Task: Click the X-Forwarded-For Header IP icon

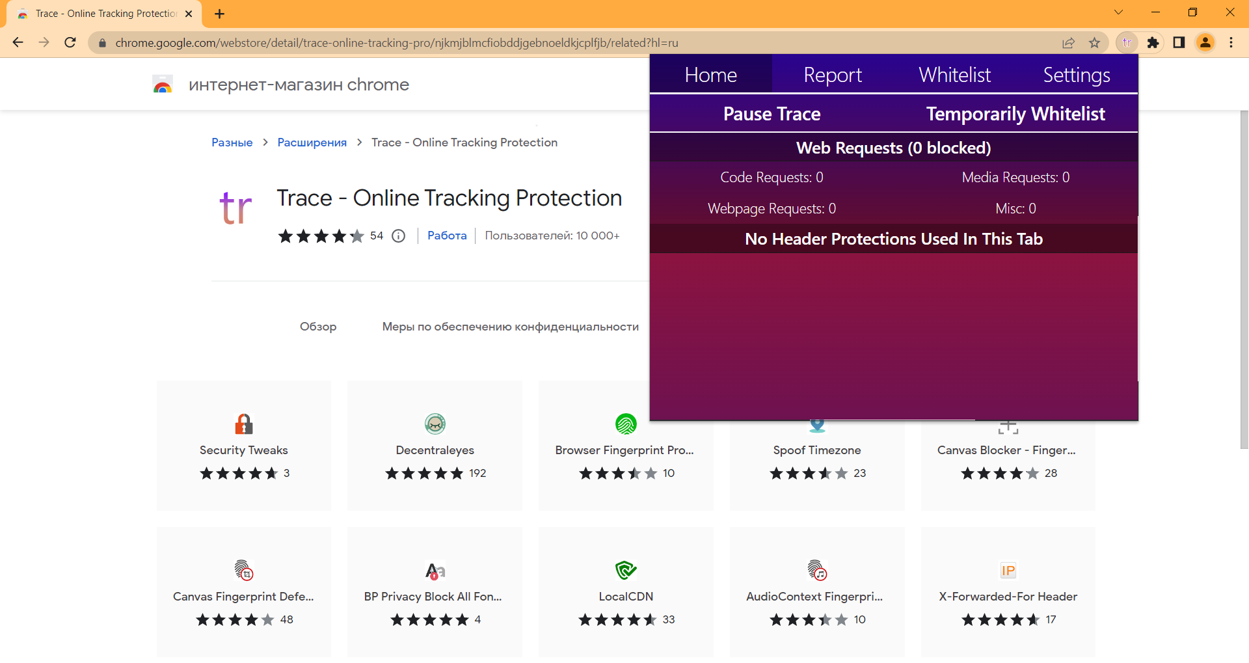Action: [x=1008, y=570]
